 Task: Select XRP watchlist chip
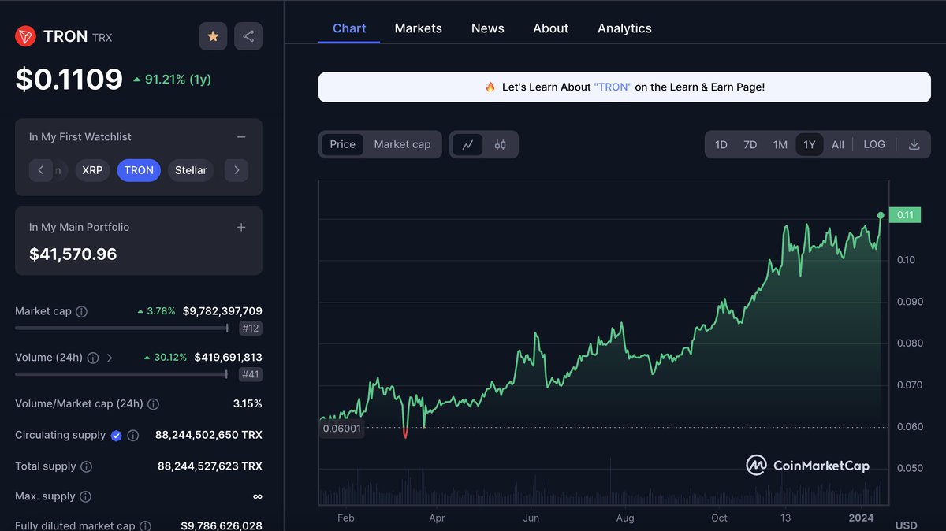click(x=92, y=170)
